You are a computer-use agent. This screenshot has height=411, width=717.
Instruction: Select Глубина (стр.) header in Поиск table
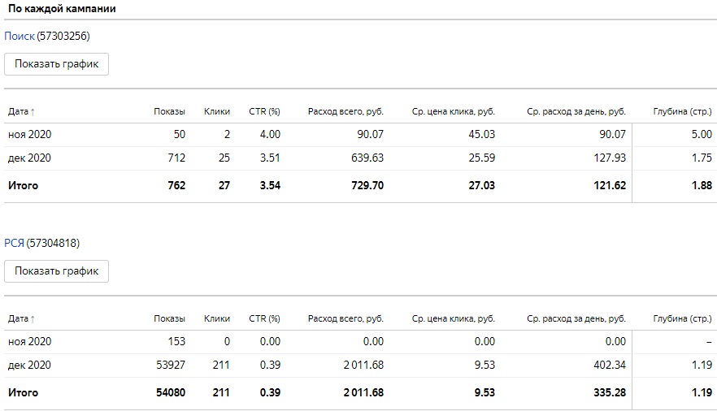[682, 112]
